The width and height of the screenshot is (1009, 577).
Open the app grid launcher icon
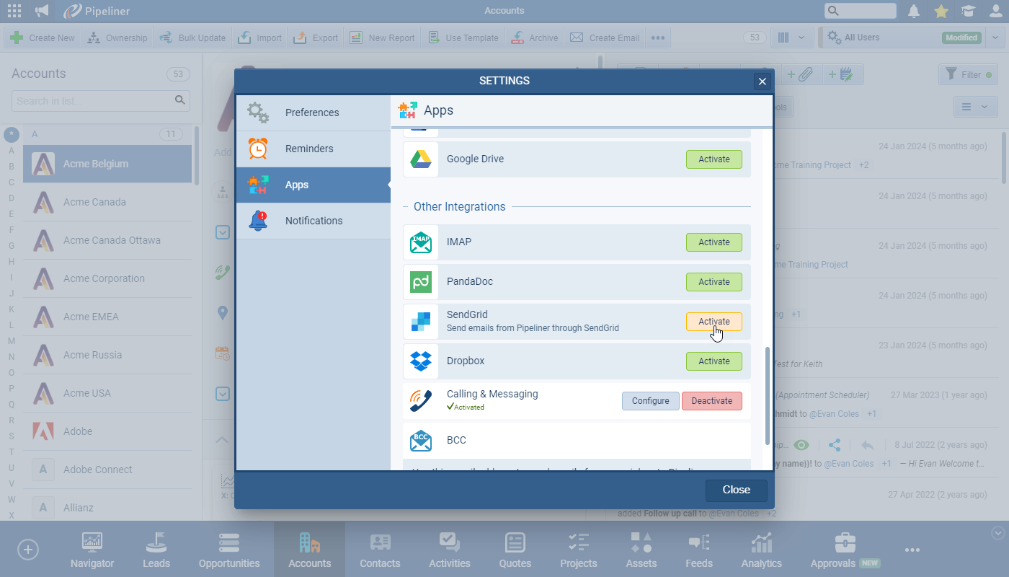[14, 11]
